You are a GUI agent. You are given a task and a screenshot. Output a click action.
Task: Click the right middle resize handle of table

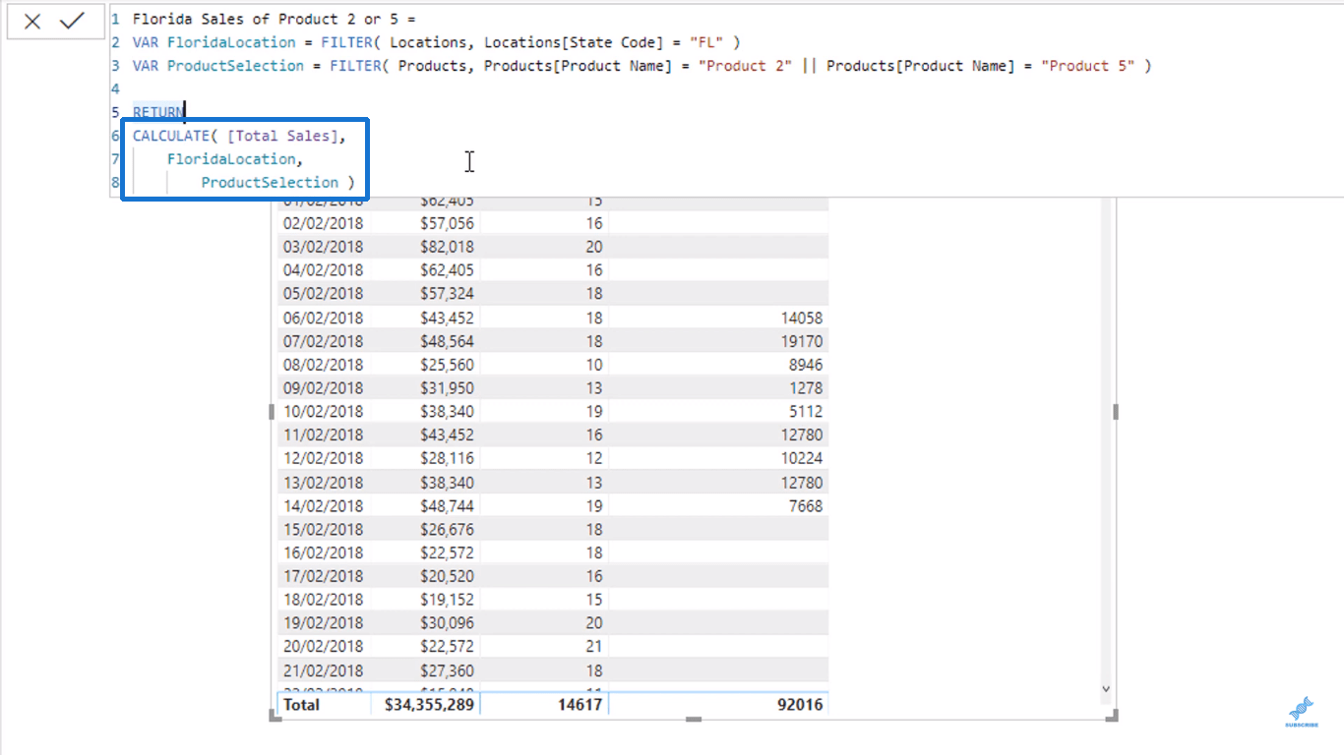click(1115, 412)
